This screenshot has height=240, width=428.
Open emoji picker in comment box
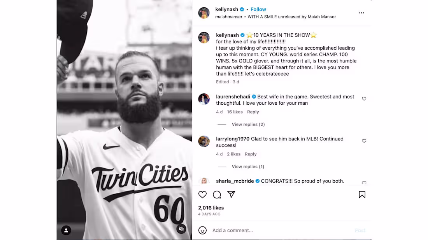pos(202,230)
